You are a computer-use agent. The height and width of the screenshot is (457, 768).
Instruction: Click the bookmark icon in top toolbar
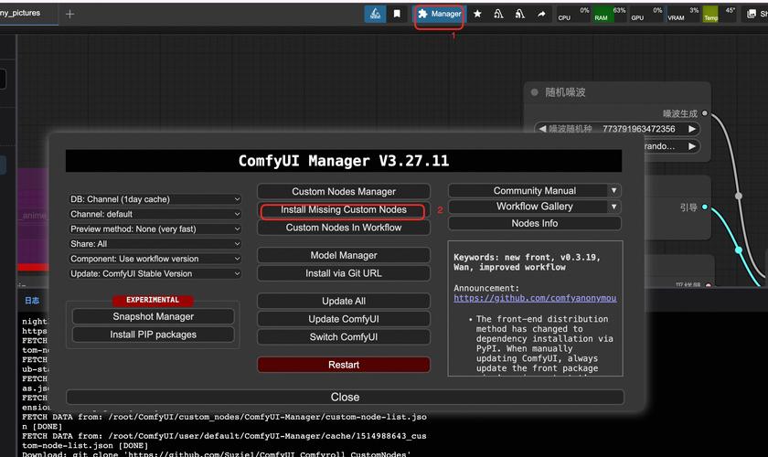(397, 15)
